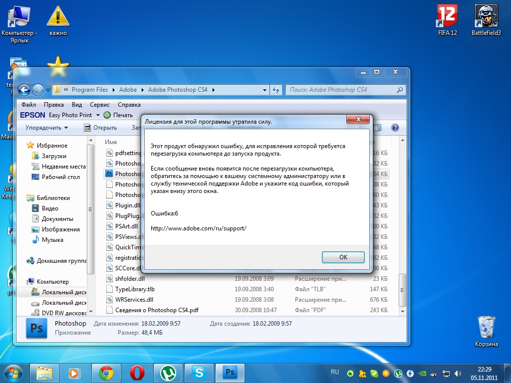The height and width of the screenshot is (383, 511).
Task: Click the Explorer back navigation arrow
Action: tap(24, 90)
